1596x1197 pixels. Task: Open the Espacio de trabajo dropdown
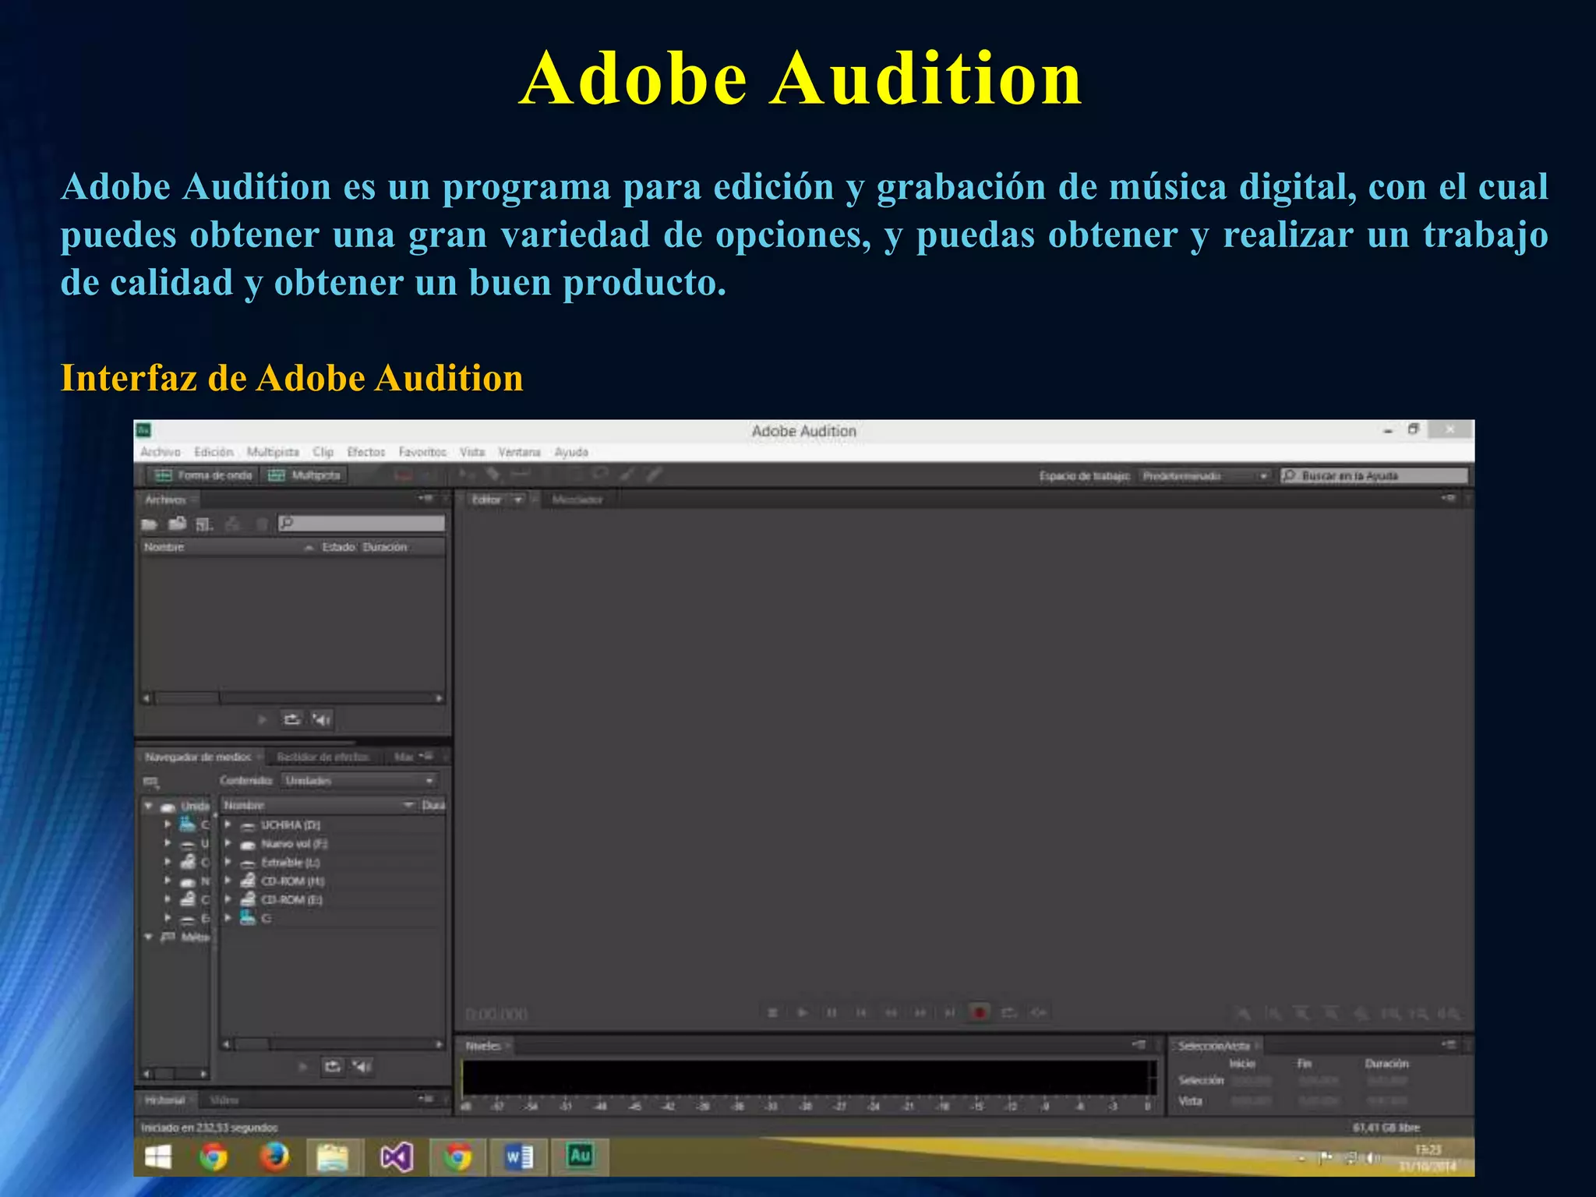click(1205, 476)
